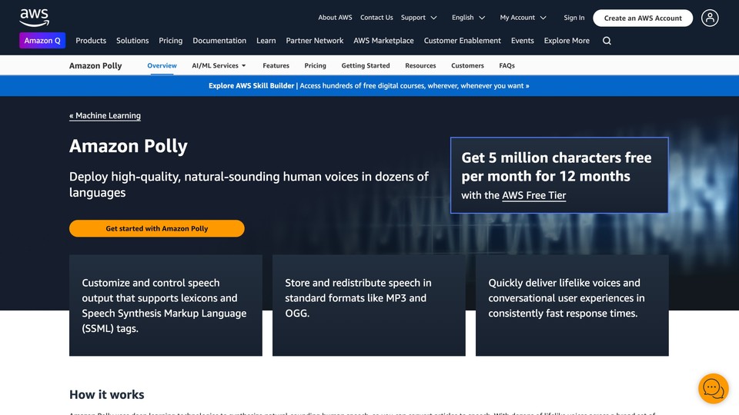Switch to the Pricing tab under Amazon Polly
The image size is (739, 415).
[316, 65]
